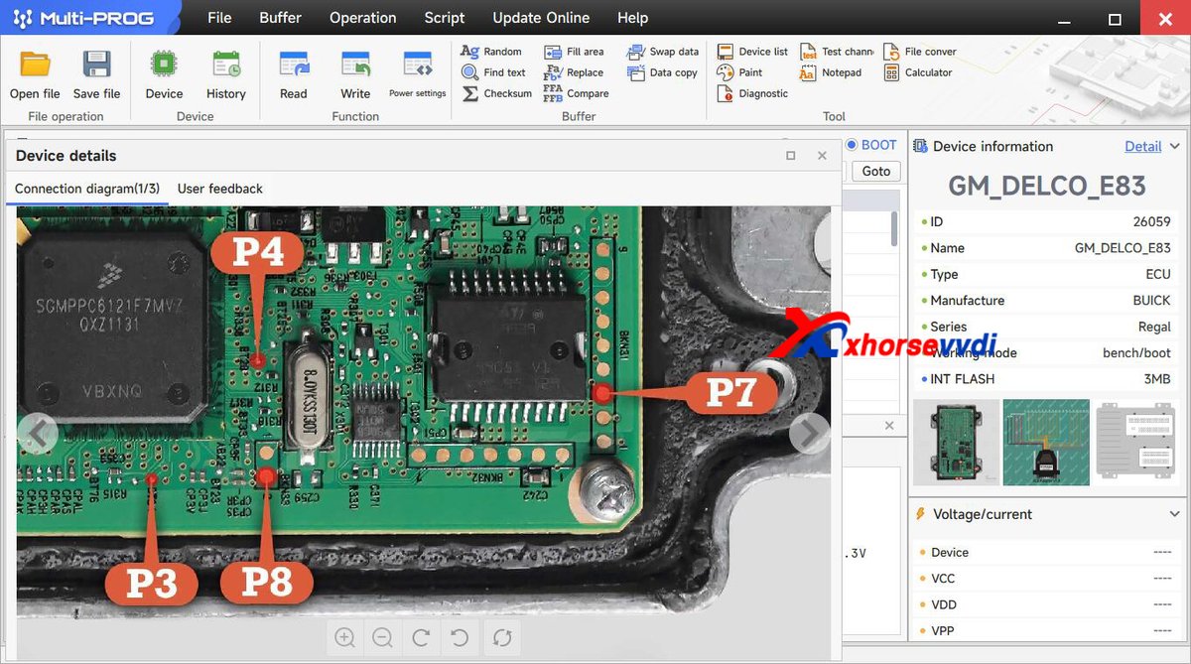Collapse the Voltage/current section
This screenshot has height=664, width=1191.
point(1175,514)
